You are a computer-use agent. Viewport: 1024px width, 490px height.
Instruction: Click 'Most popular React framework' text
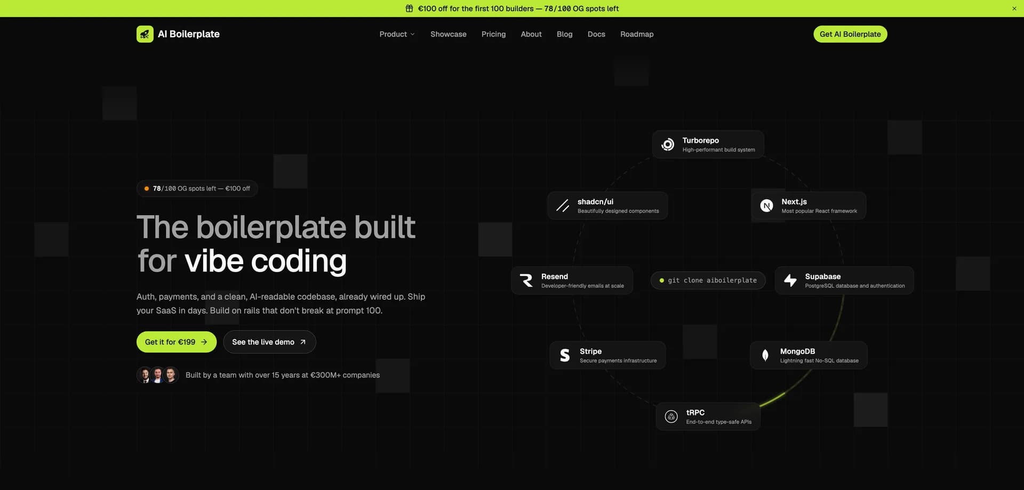[819, 211]
